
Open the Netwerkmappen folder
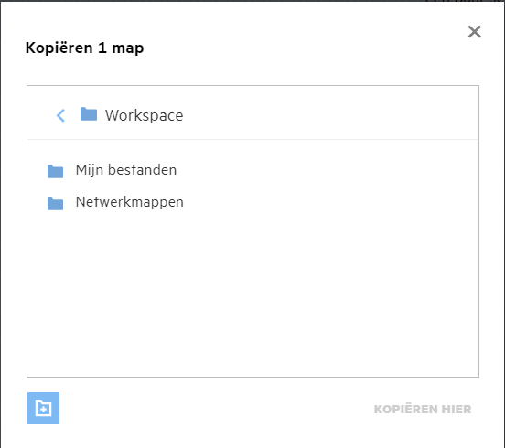pyautogui.click(x=130, y=202)
